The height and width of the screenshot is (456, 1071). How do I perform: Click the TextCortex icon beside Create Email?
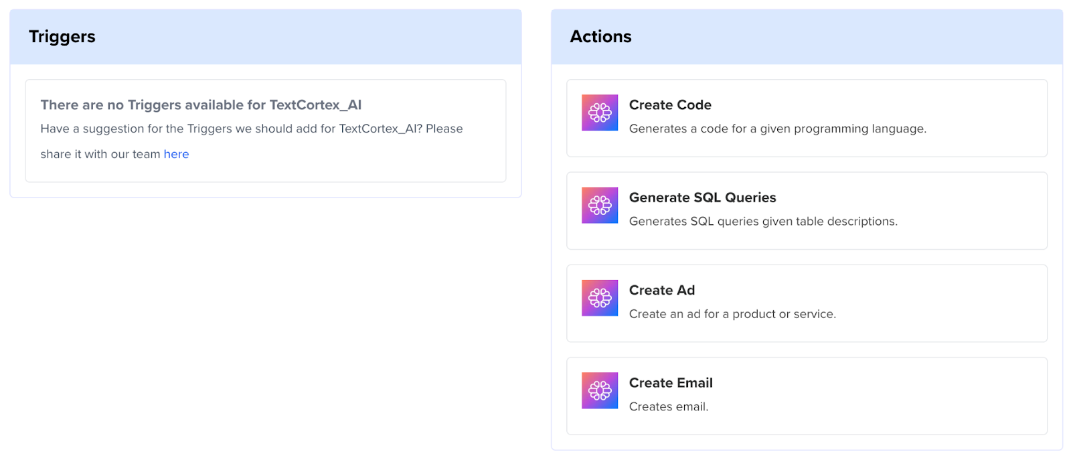[600, 390]
